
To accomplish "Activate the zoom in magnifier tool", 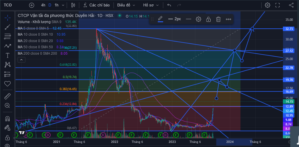I will coord(7,106).
